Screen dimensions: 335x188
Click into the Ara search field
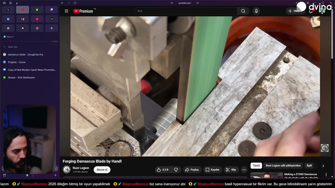[186, 11]
